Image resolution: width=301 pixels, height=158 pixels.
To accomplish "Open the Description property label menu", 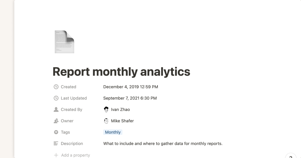I will 72,143.
